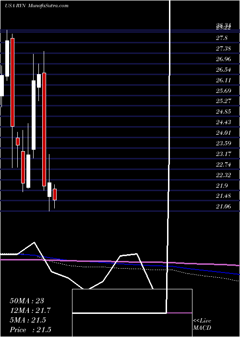Viewport: 240px width, 337px height.
Task: Click the 22.32 price axis label
Action: [224, 175]
